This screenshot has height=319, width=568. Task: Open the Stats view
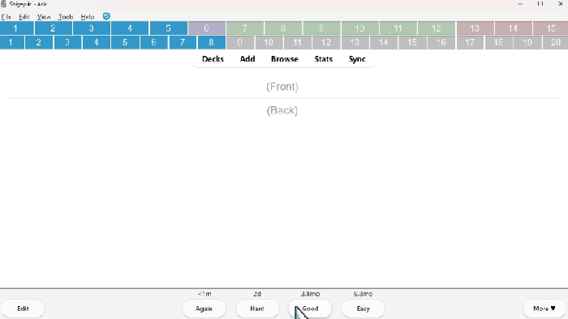(x=324, y=59)
